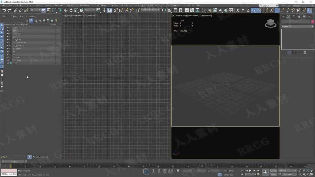Choose the Rectangular Selection Region tool
315x177 pixels.
pyautogui.click(x=54, y=10)
